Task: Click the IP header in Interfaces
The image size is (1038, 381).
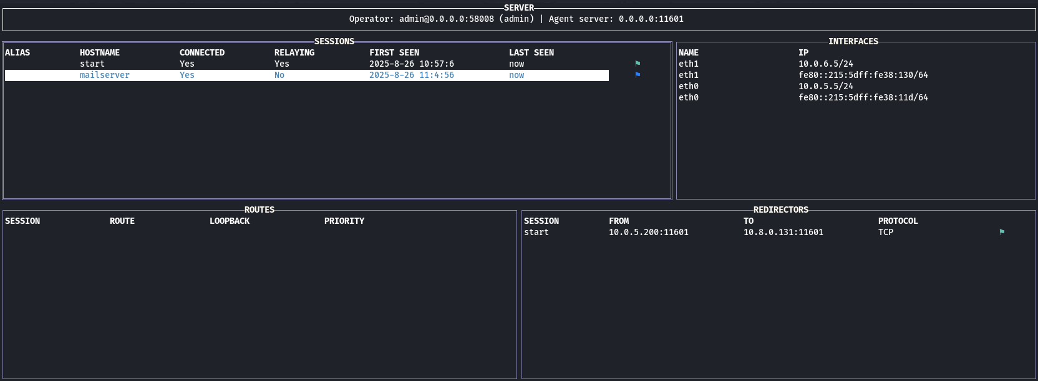Action: point(803,53)
